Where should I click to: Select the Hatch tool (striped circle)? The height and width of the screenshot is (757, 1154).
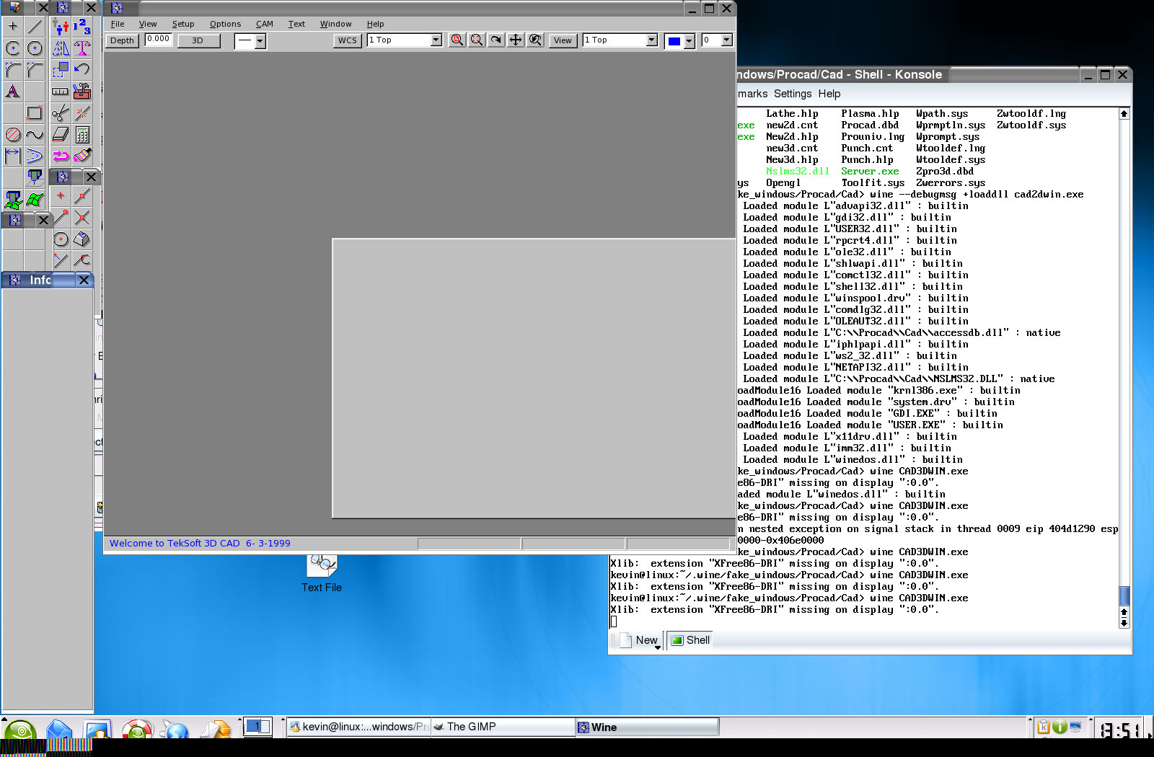(x=13, y=135)
